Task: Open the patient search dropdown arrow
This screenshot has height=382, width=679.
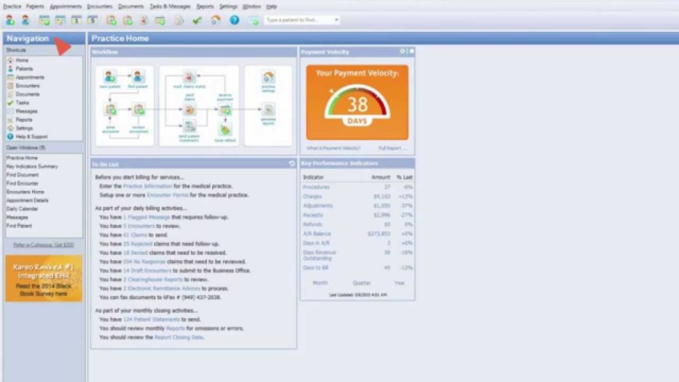Action: pos(336,20)
